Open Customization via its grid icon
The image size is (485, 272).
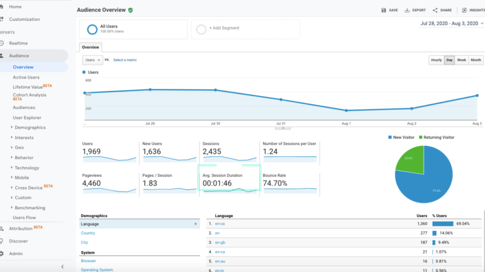2,19
